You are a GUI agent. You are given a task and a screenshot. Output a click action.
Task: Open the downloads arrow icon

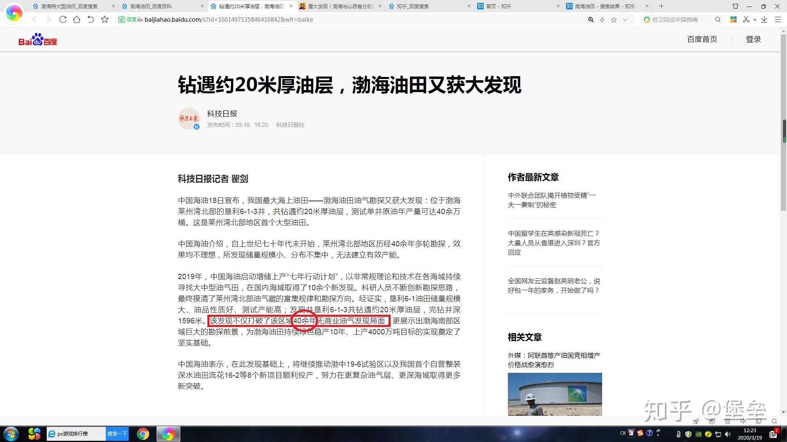tap(764, 19)
